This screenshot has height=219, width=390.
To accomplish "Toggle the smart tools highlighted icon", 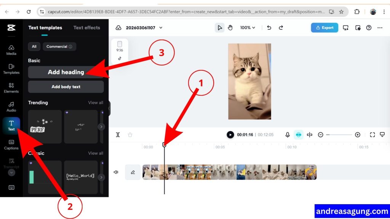I will (x=299, y=135).
